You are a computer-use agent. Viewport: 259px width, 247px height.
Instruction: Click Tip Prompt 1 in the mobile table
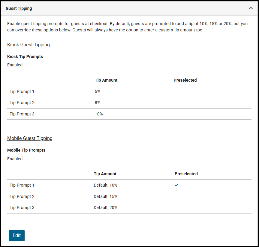(22, 185)
